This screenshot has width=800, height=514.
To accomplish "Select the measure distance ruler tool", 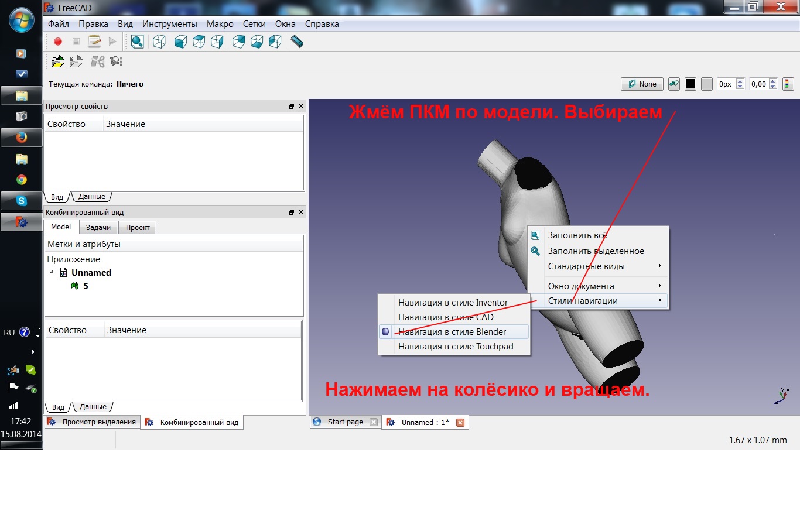I will 297,42.
